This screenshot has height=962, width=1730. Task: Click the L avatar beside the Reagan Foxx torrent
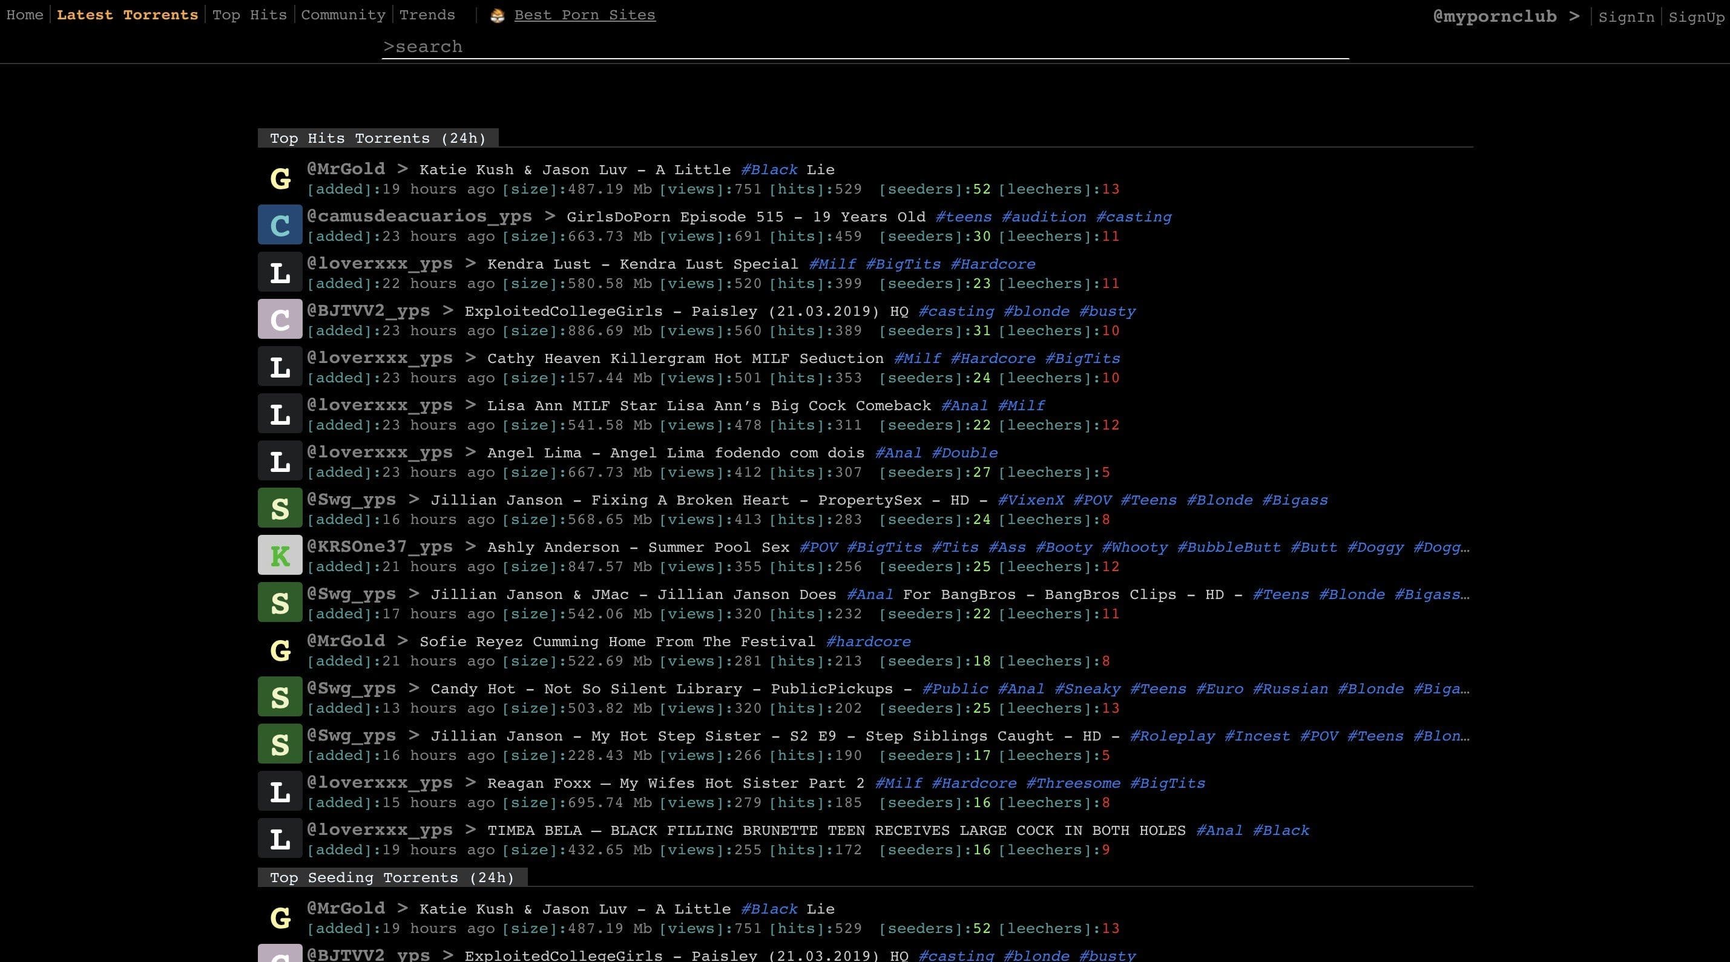[x=280, y=791]
